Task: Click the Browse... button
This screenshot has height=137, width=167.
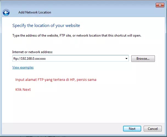Action: pos(143,59)
